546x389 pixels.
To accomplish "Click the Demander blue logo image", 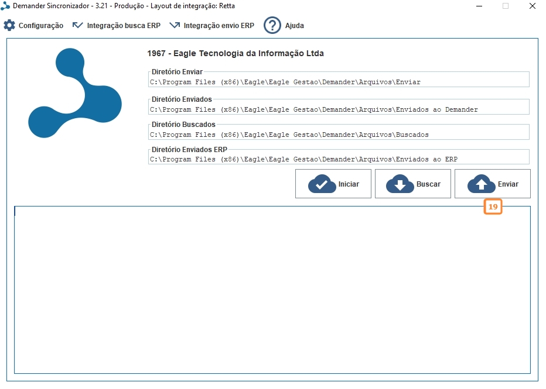I will 75,93.
